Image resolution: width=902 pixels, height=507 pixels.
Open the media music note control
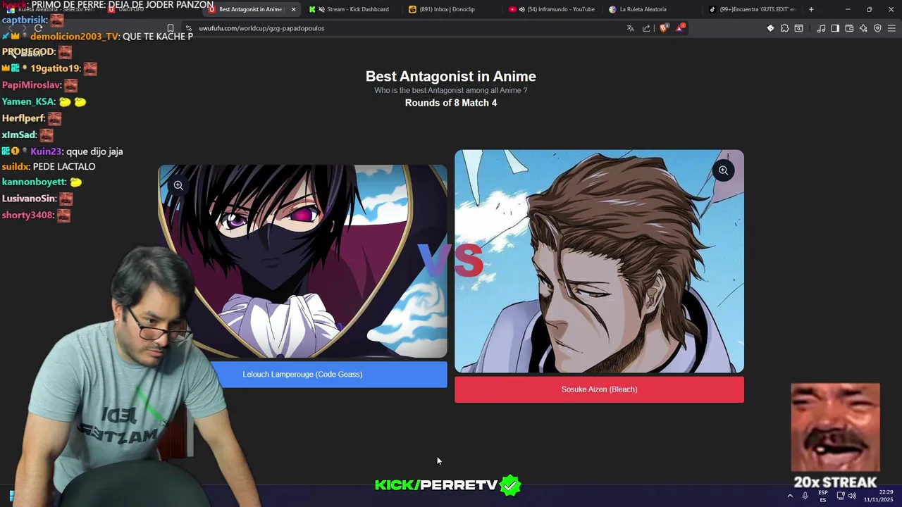[822, 28]
